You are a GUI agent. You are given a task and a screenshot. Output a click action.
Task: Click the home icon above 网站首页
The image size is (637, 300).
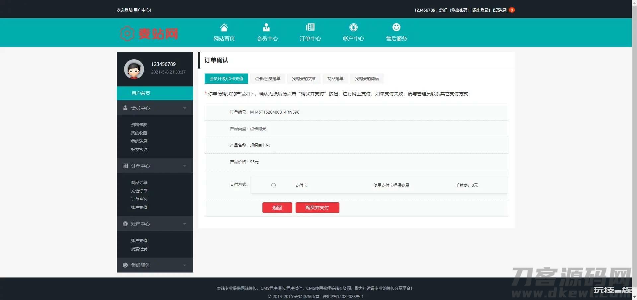(224, 27)
